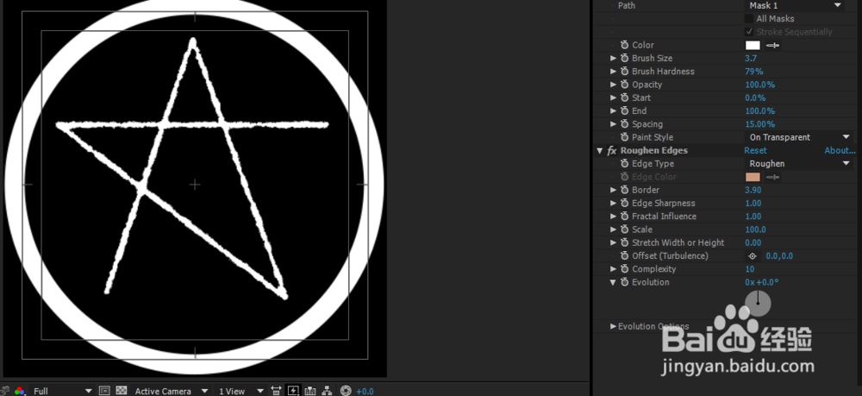Screen dimensions: 862x396
Task: Toggle the Transparency Grid checkerboard icon
Action: pyautogui.click(x=121, y=391)
